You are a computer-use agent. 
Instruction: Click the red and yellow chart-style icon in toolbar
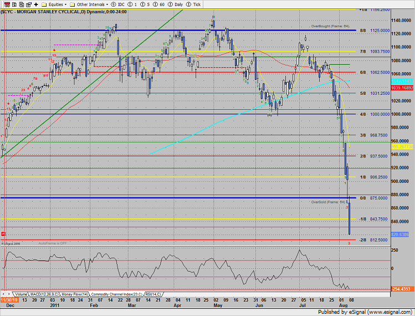[7, 4]
